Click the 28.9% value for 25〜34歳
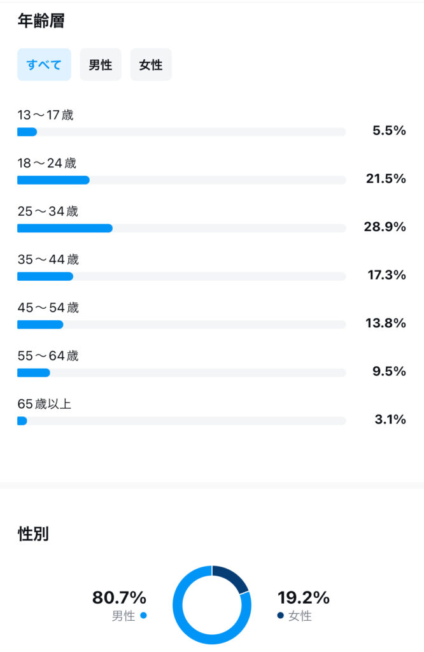The image size is (424, 652). (386, 227)
